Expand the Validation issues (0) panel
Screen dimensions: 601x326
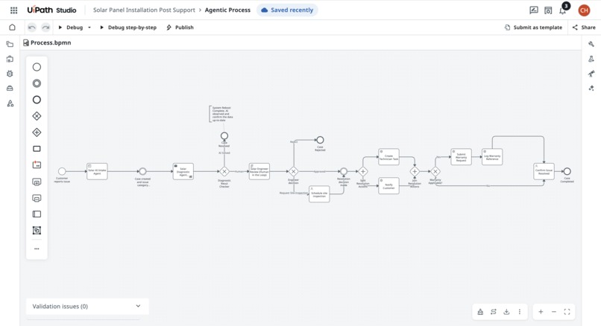click(x=87, y=306)
